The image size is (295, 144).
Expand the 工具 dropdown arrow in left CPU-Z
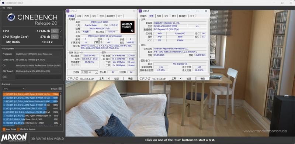[x=108, y=78]
